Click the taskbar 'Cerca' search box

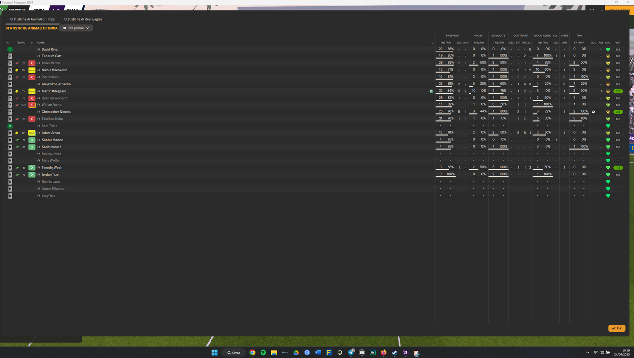tap(234, 353)
